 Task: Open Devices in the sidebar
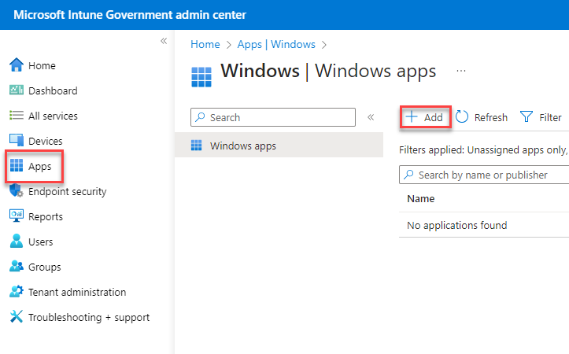pos(36,141)
